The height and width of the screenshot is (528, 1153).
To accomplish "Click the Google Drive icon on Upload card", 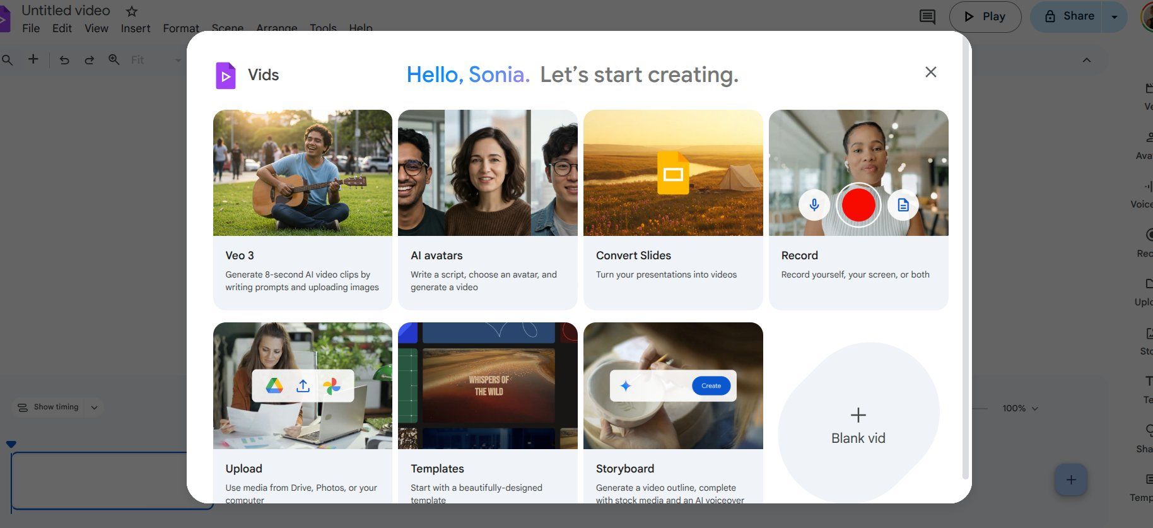I will (274, 386).
